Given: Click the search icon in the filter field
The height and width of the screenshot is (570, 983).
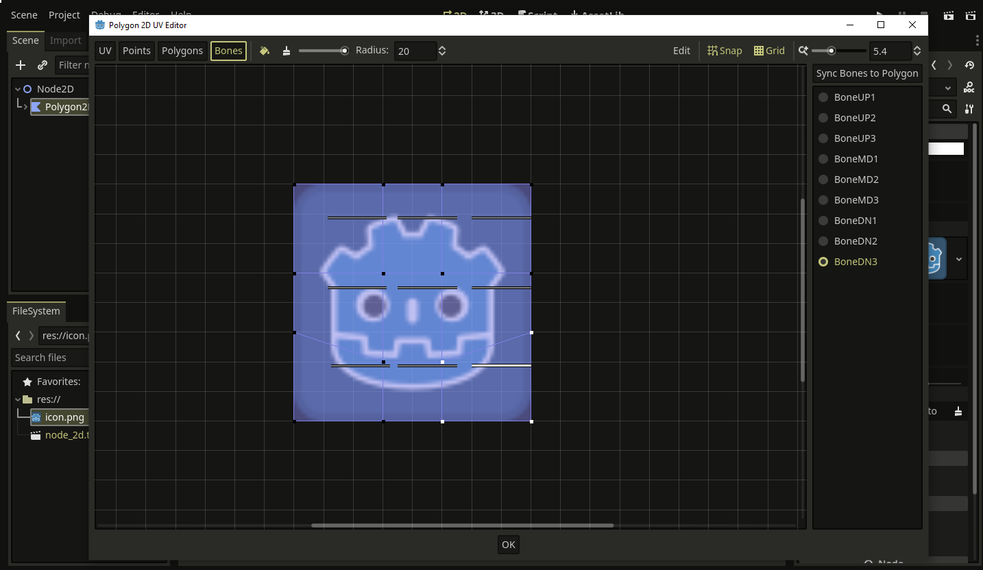Looking at the screenshot, I should click(x=946, y=108).
